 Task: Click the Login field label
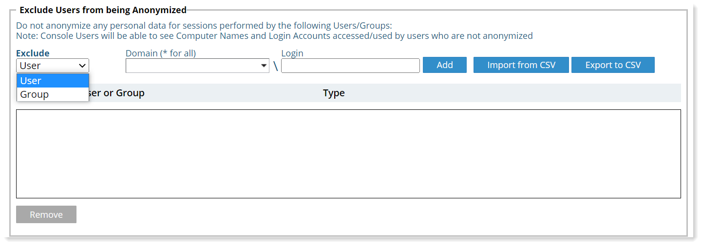[292, 53]
